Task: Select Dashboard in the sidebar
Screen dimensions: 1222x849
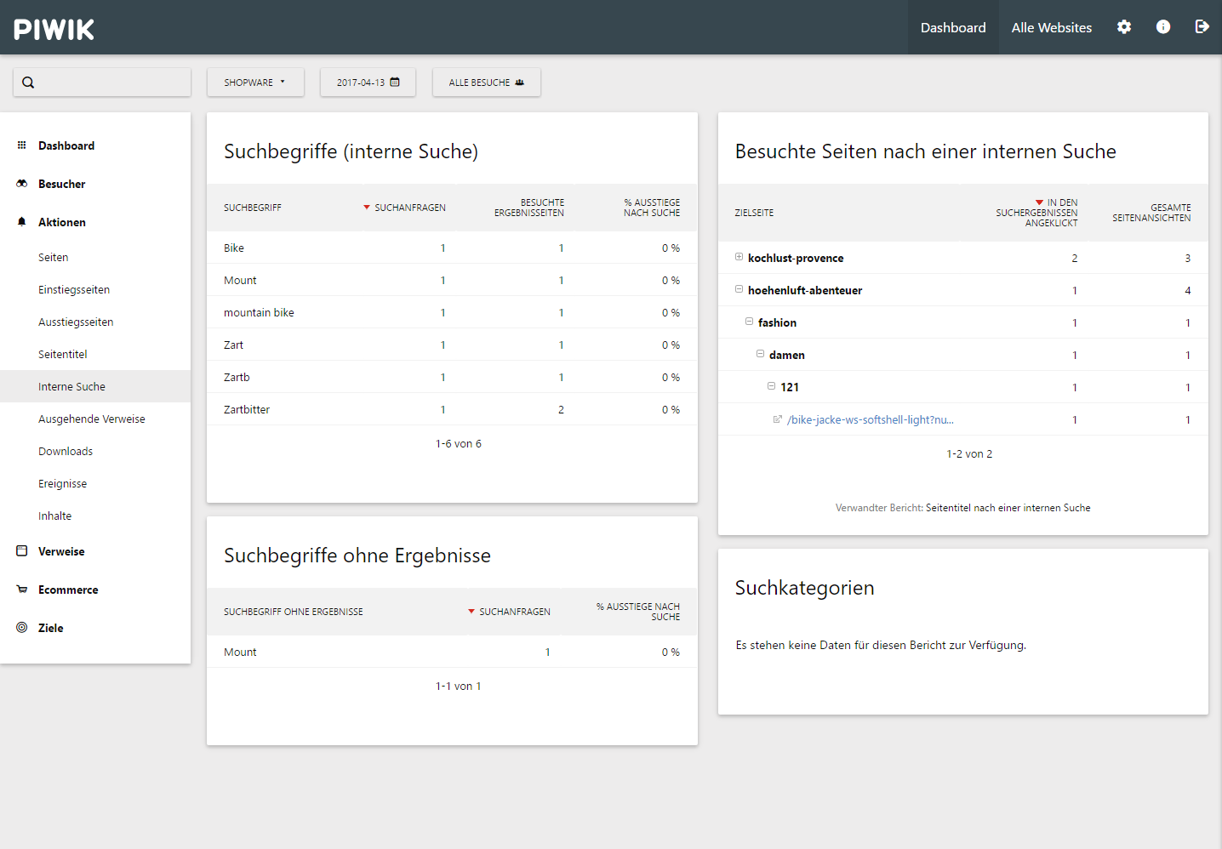Action: tap(66, 145)
